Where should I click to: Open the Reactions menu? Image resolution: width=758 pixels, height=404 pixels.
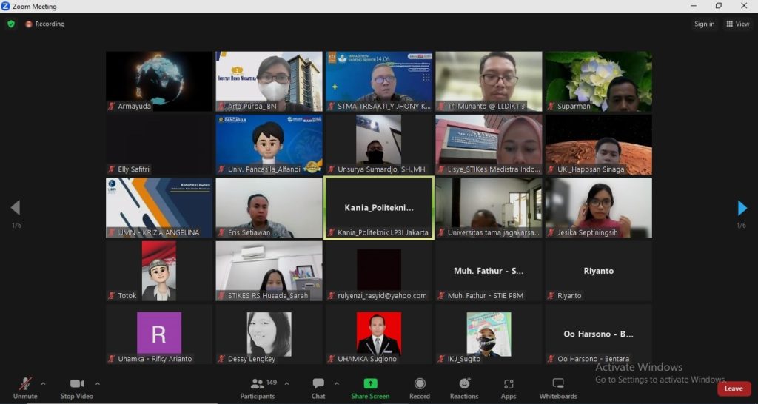[464, 388]
